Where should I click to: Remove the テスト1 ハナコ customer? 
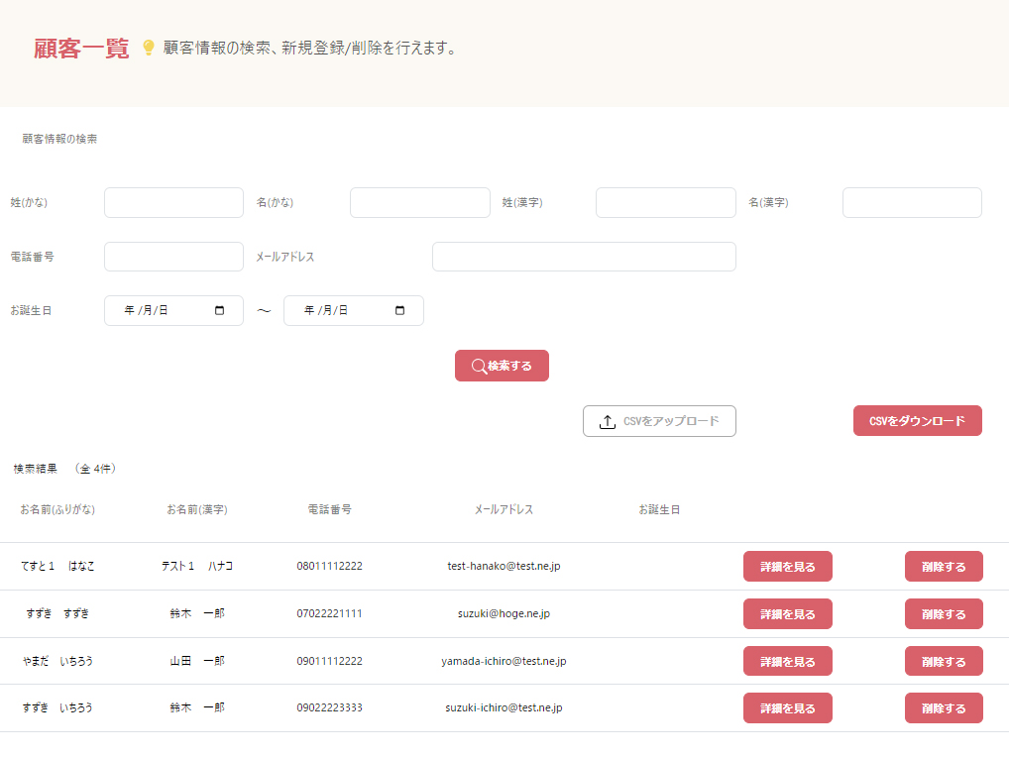943,567
